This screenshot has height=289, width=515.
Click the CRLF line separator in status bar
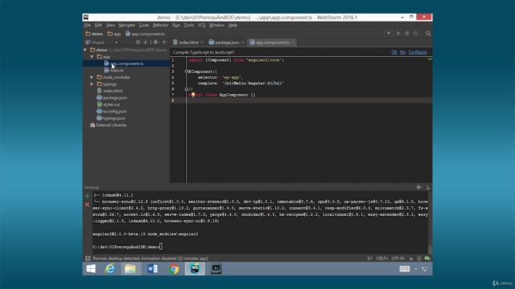point(382,258)
